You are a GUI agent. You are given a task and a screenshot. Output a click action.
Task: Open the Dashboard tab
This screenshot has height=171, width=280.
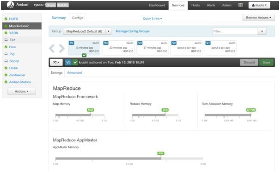(x=157, y=5)
